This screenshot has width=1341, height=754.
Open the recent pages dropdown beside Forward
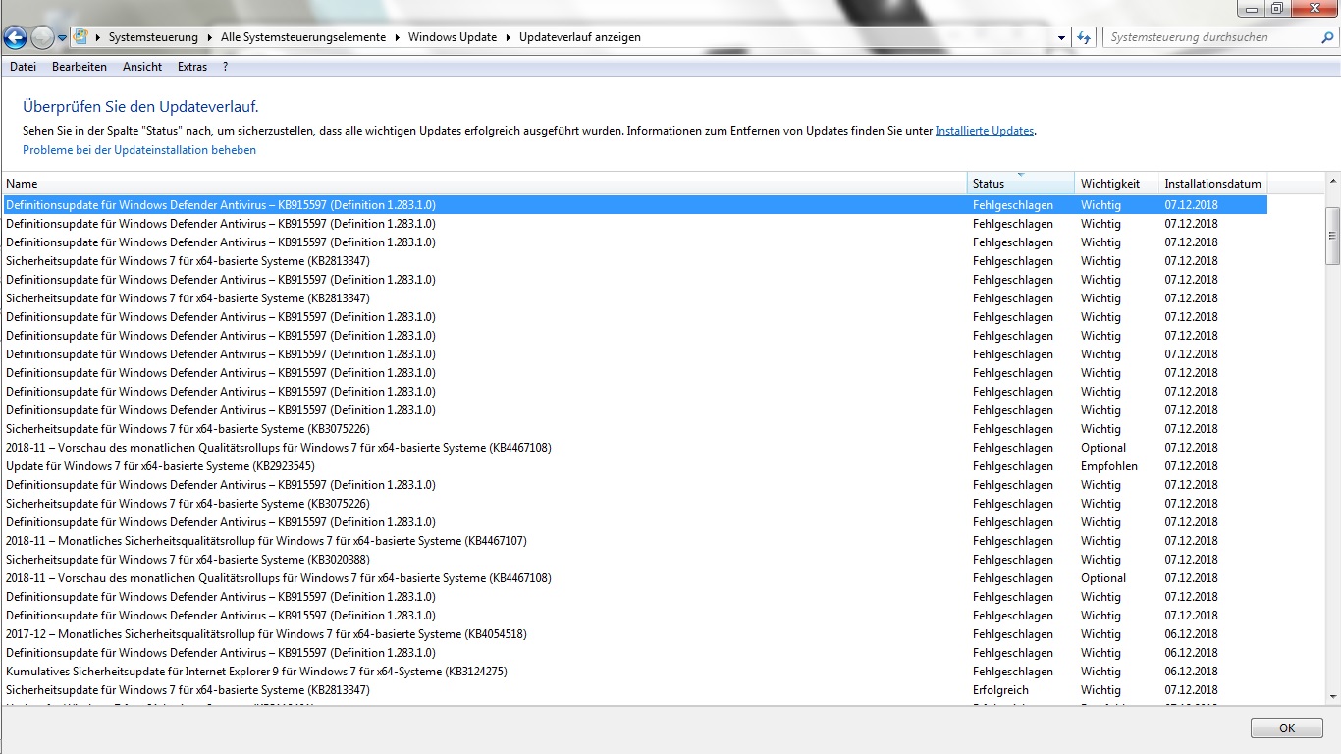click(62, 38)
